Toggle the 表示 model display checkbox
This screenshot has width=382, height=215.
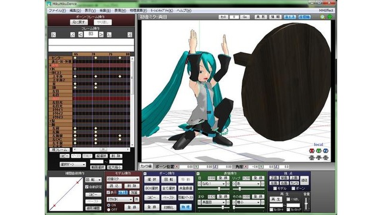point(109,192)
